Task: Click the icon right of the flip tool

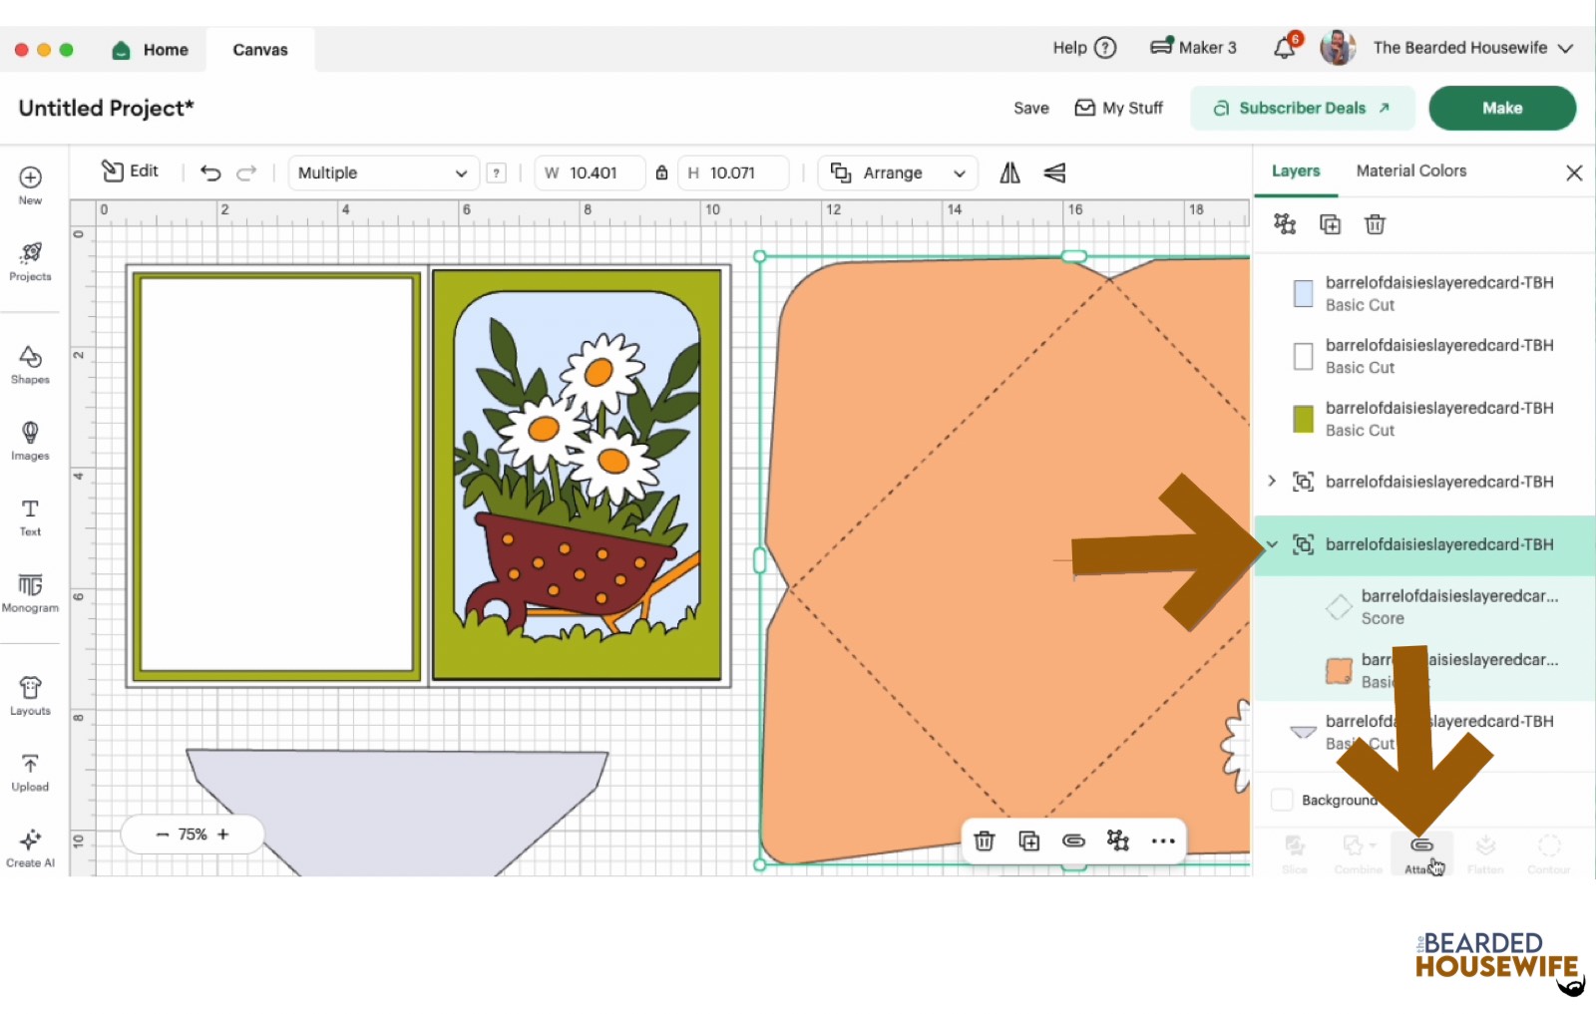Action: [1054, 172]
